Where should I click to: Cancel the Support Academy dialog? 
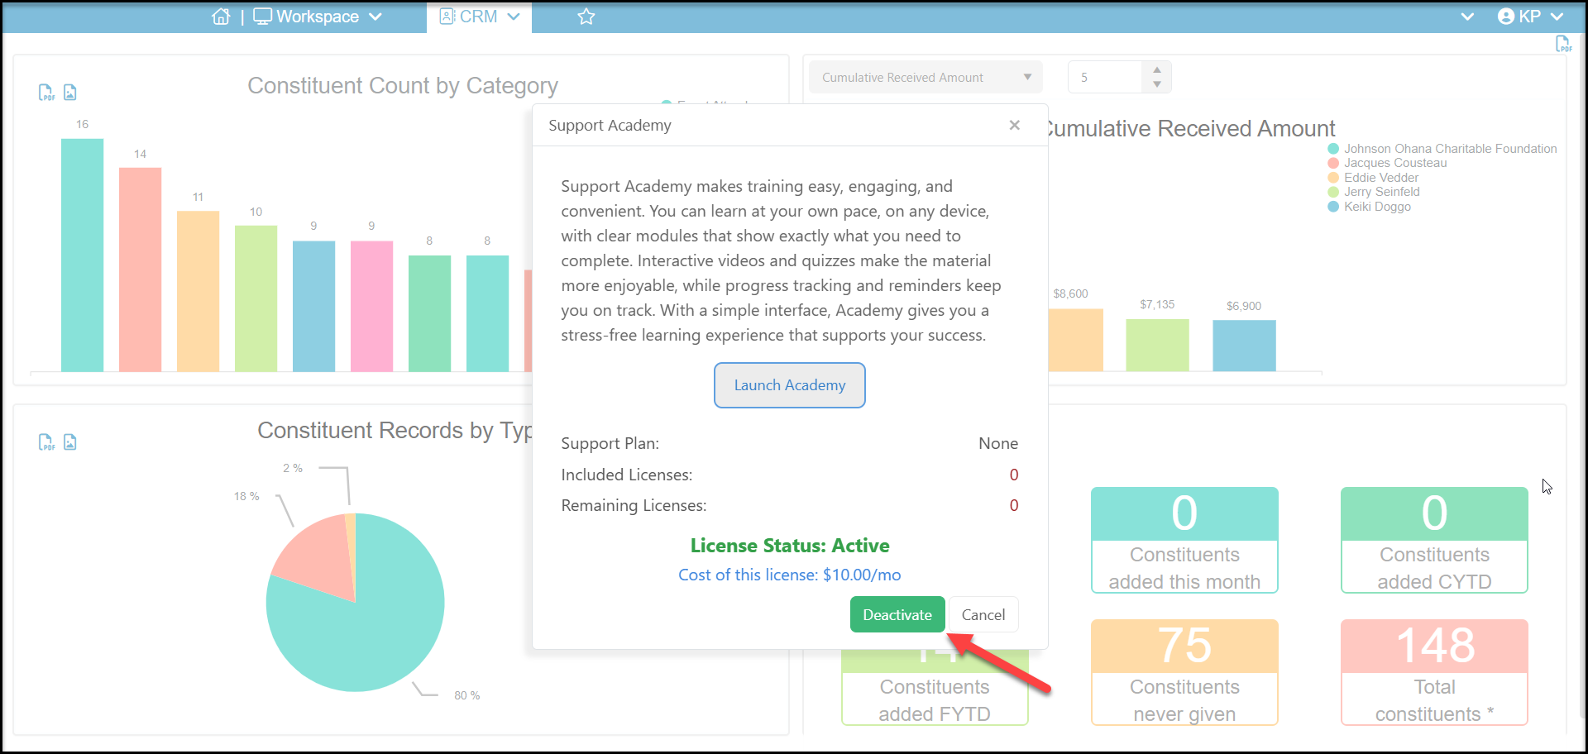coord(983,614)
